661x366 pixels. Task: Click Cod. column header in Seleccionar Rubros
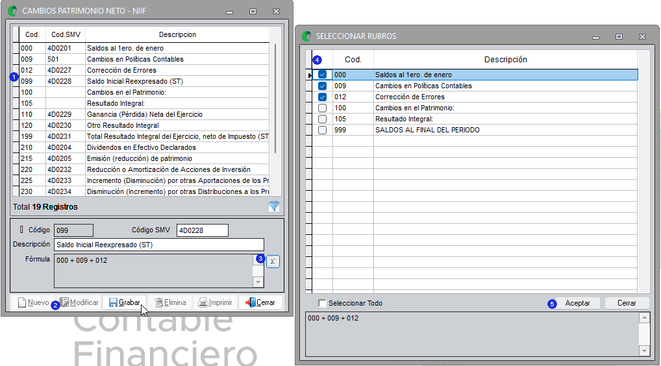point(353,60)
